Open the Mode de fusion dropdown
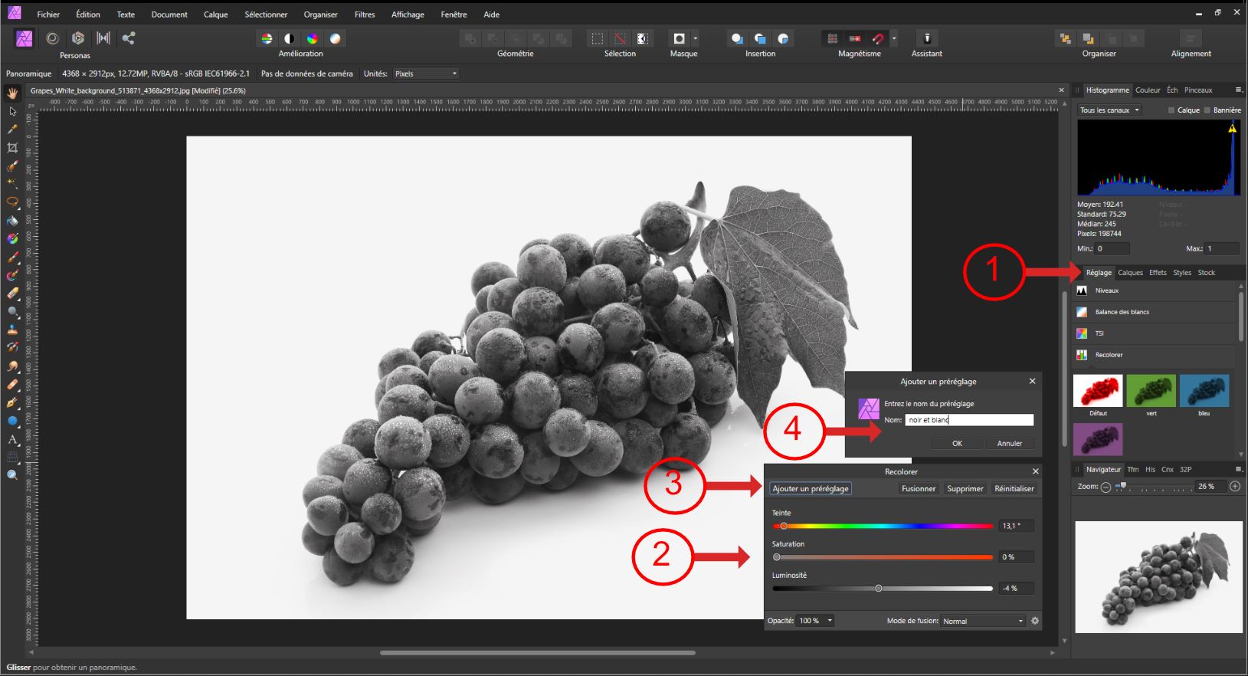Image resolution: width=1248 pixels, height=676 pixels. pyautogui.click(x=983, y=621)
